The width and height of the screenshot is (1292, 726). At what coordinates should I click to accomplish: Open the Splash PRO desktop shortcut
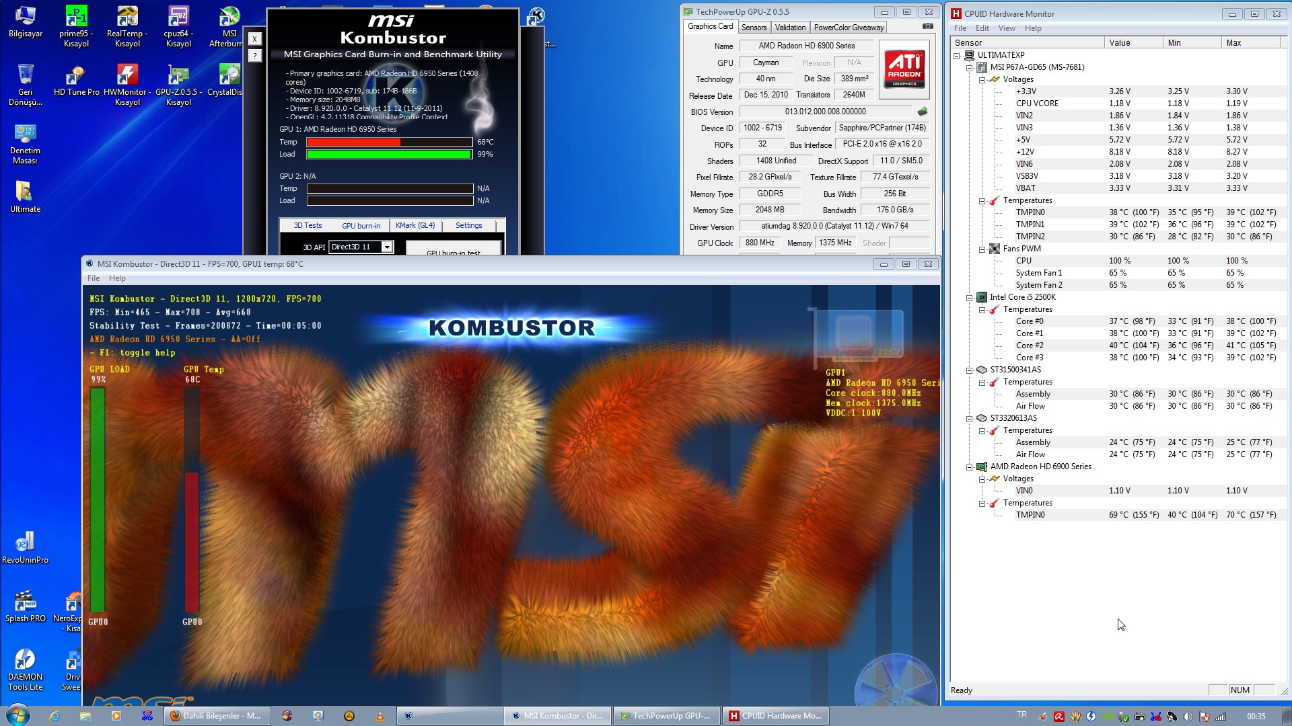tap(26, 606)
